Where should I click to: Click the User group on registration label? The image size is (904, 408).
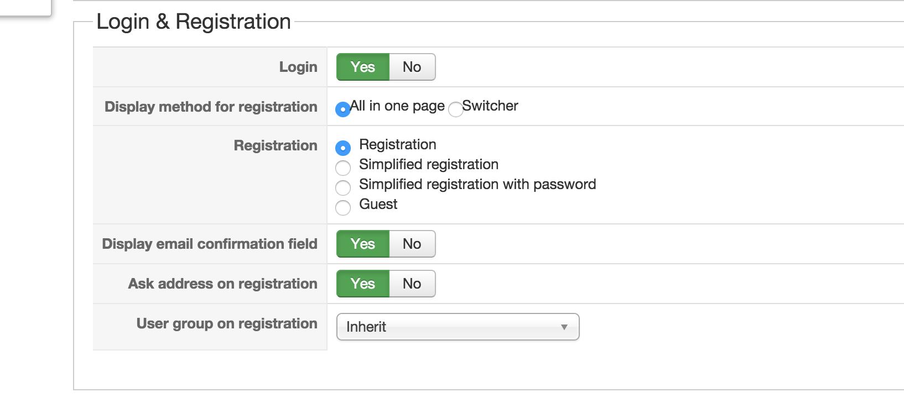tap(227, 323)
